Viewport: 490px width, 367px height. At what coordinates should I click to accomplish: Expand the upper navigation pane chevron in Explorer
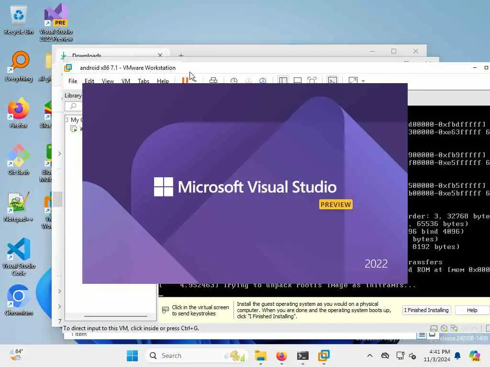[59, 153]
